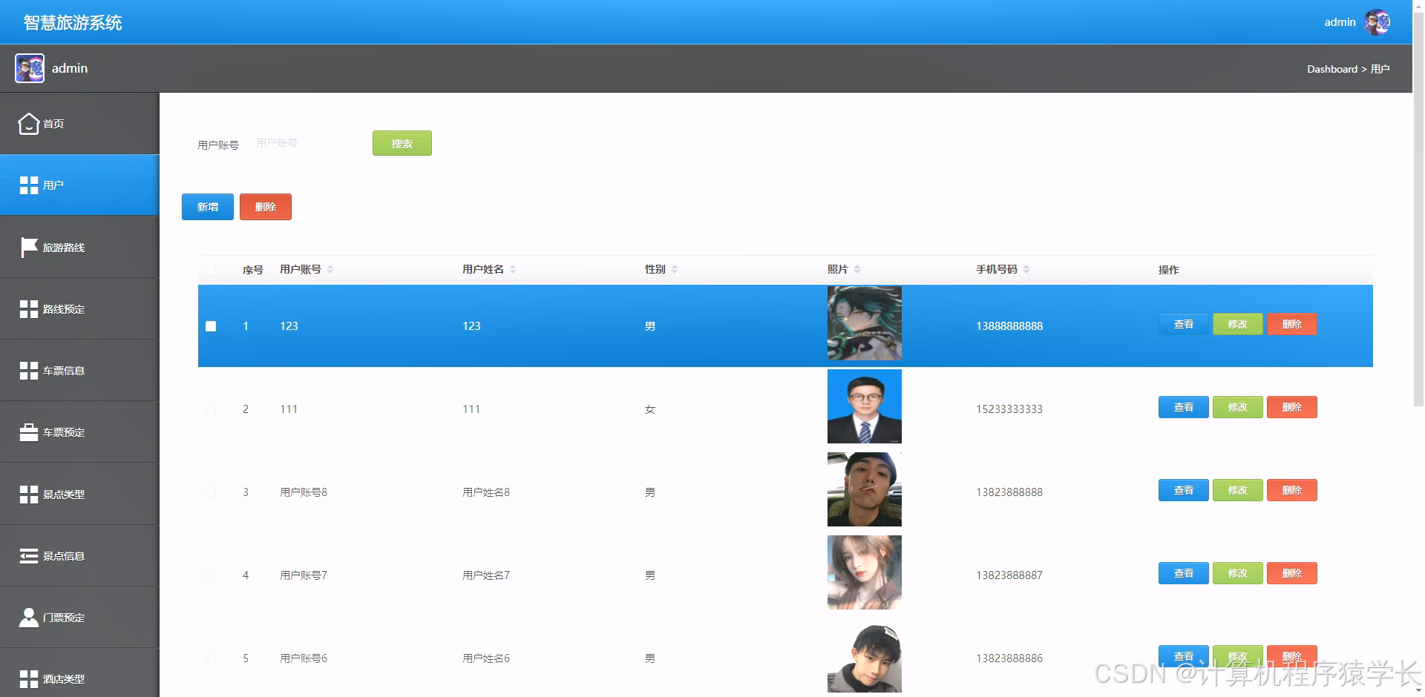Click the flag icon for 旅游路线
The image size is (1425, 697).
coord(29,248)
